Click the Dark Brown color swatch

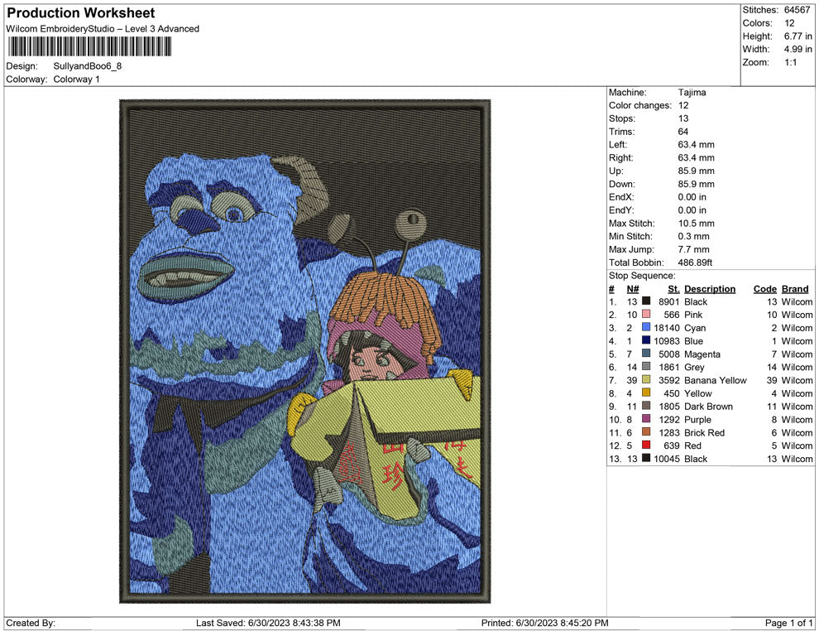click(x=646, y=406)
